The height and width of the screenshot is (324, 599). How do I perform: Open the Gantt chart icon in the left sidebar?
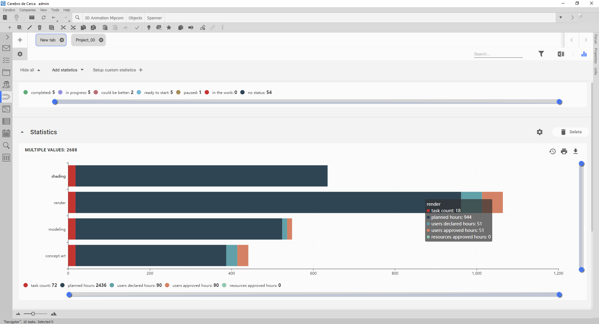pyautogui.click(x=6, y=109)
